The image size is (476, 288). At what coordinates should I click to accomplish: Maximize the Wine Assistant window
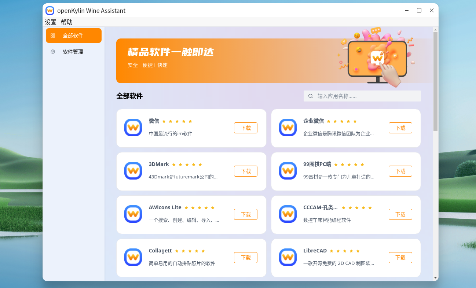(419, 10)
